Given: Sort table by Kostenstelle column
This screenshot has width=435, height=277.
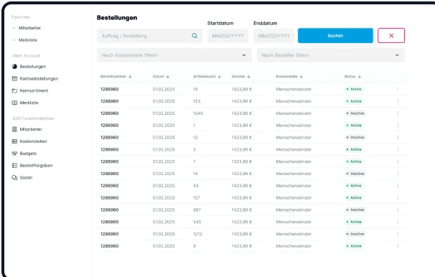Looking at the screenshot, I should (x=301, y=77).
